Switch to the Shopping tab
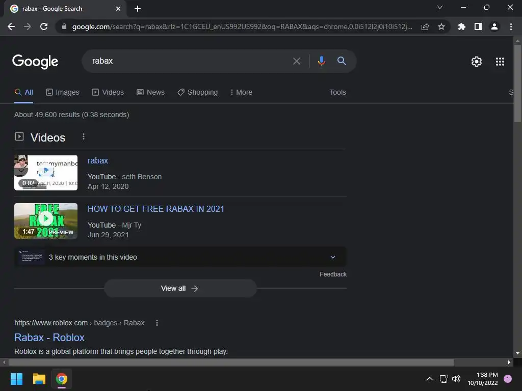This screenshot has height=391, width=522. (x=198, y=93)
